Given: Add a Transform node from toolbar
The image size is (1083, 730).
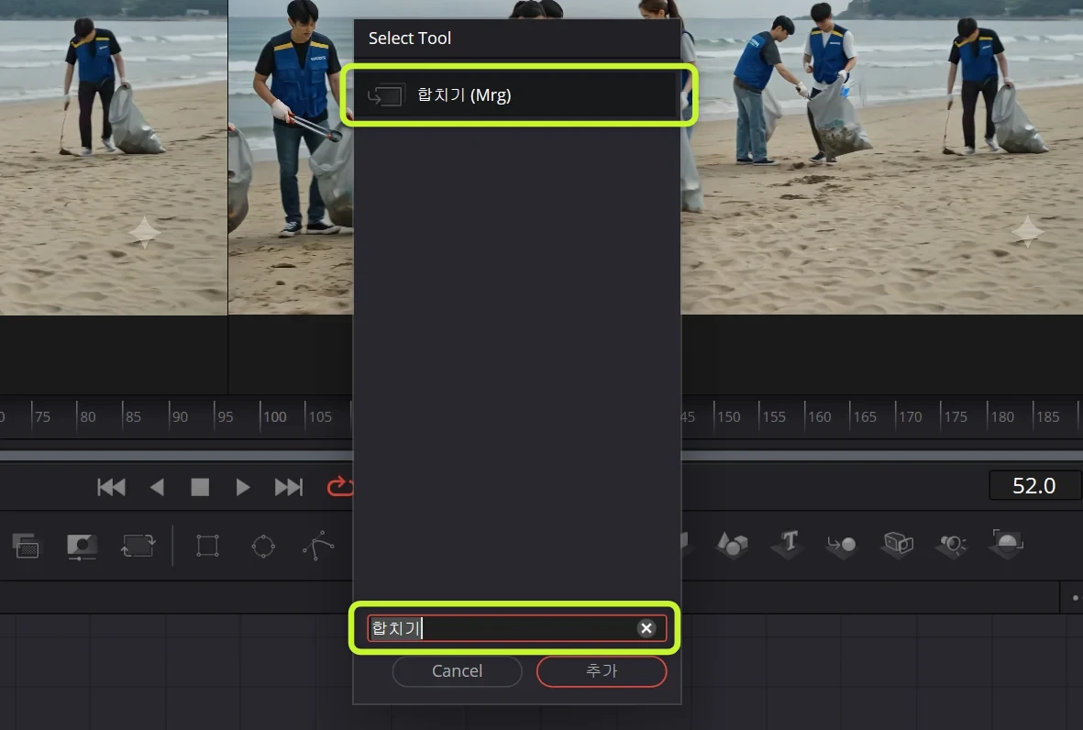Looking at the screenshot, I should tap(138, 546).
